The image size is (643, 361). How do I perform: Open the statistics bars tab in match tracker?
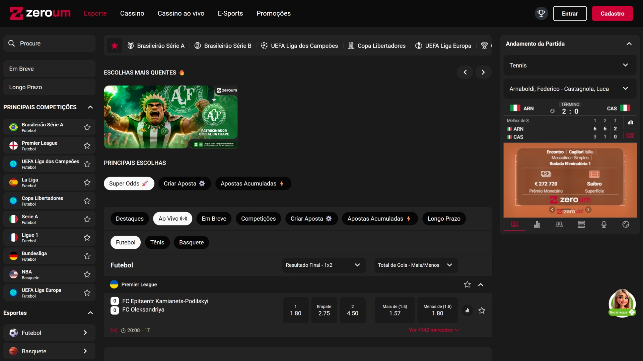pyautogui.click(x=537, y=224)
